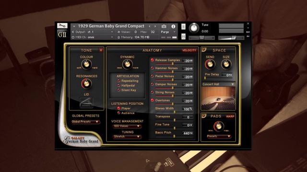
Task: Click the Pre Delay slider
Action: click(218, 78)
